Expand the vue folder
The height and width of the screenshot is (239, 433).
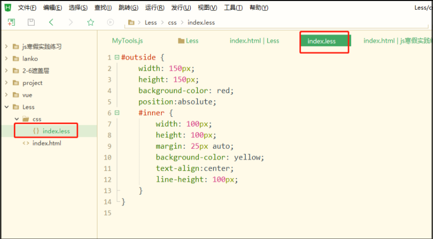pos(7,95)
